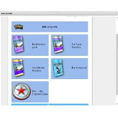This screenshot has height=118, width=118.
Task: Click the scrollbar down arrow
Action: coord(117,104)
